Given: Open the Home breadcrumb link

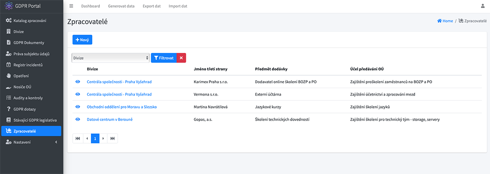Looking at the screenshot, I should point(445,21).
